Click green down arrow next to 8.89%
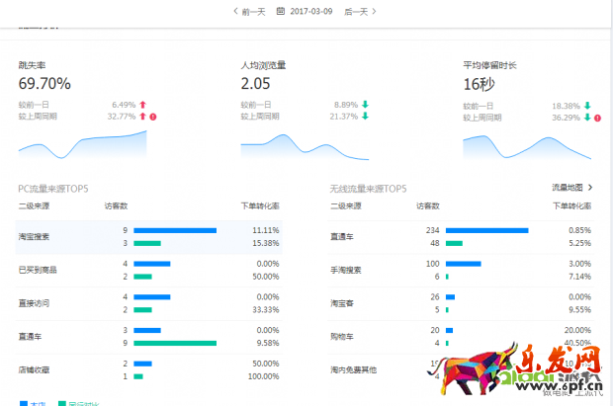Image resolution: width=613 pixels, height=406 pixels. pyautogui.click(x=365, y=104)
